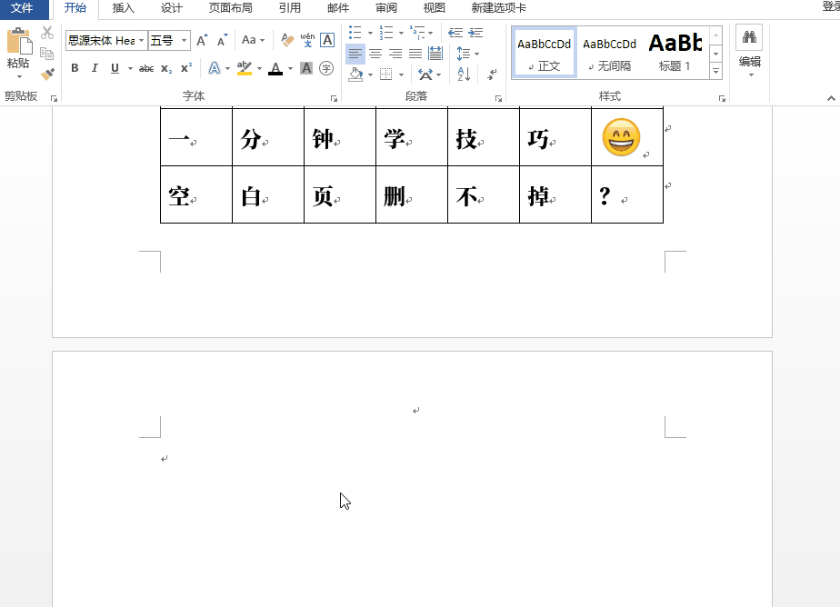This screenshot has height=607, width=840.
Task: Apply yellow text highlight color
Action: coord(245,68)
